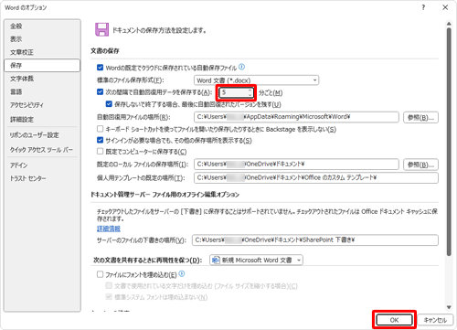Close the Word options dialog
The height and width of the screenshot is (330, 457).
(x=445, y=7)
